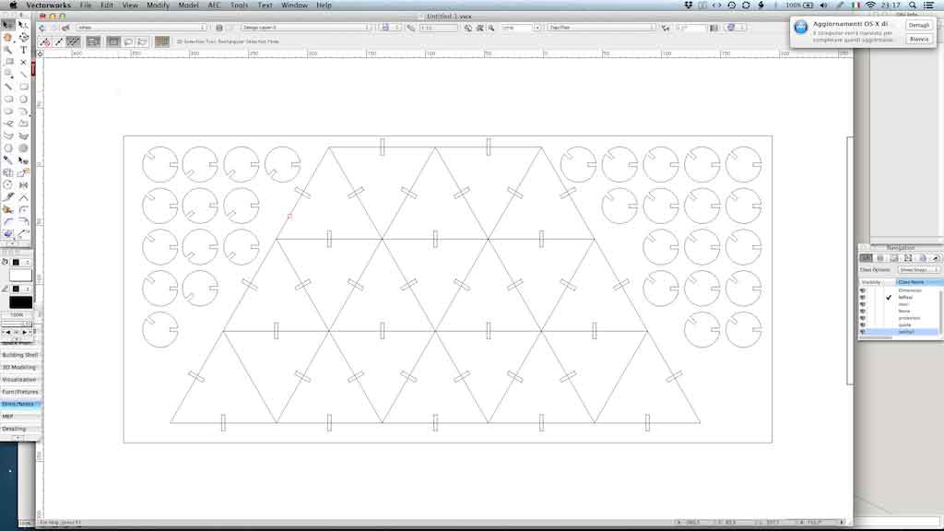Select the Text tool (T icon)
This screenshot has height=531, width=944.
tap(23, 50)
